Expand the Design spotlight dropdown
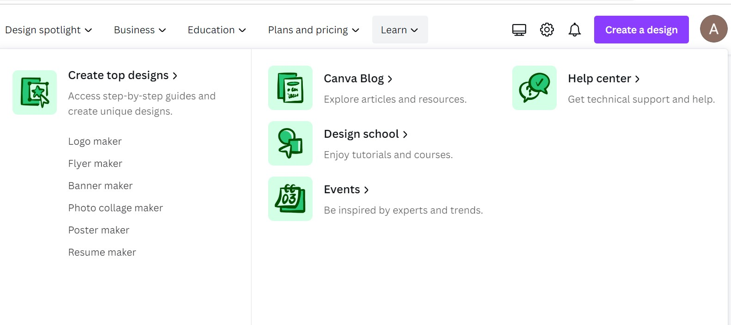Viewport: 731px width, 325px height. coord(49,30)
